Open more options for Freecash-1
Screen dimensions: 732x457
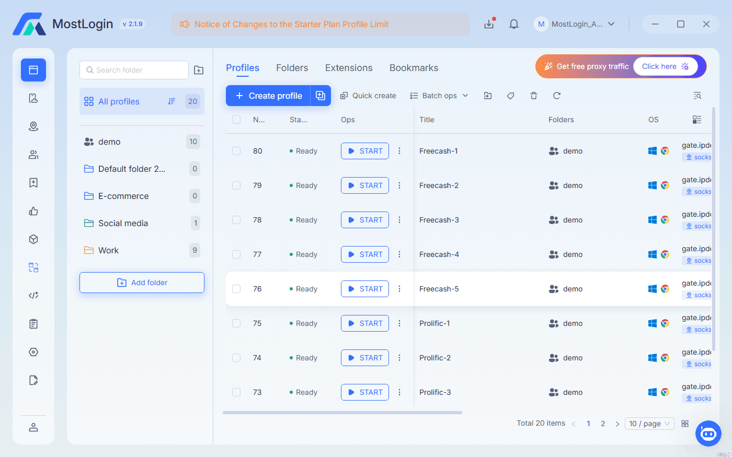tap(399, 151)
